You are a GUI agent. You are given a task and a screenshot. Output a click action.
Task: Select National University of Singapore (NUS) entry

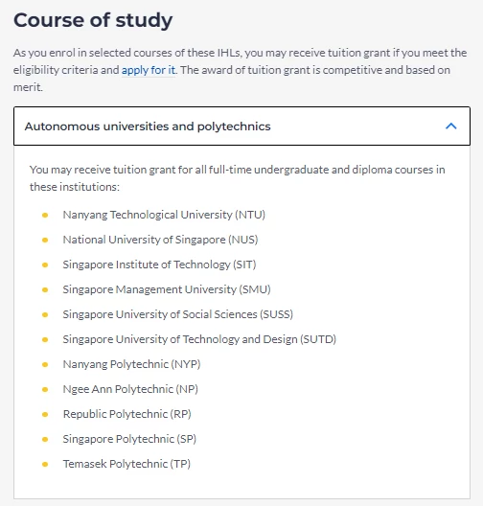160,240
